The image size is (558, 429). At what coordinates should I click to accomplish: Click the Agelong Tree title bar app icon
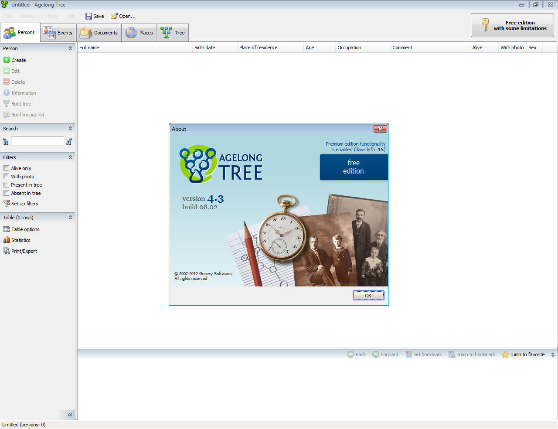(x=4, y=4)
